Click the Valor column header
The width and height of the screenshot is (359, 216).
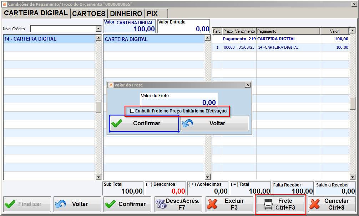pyautogui.click(x=334, y=31)
